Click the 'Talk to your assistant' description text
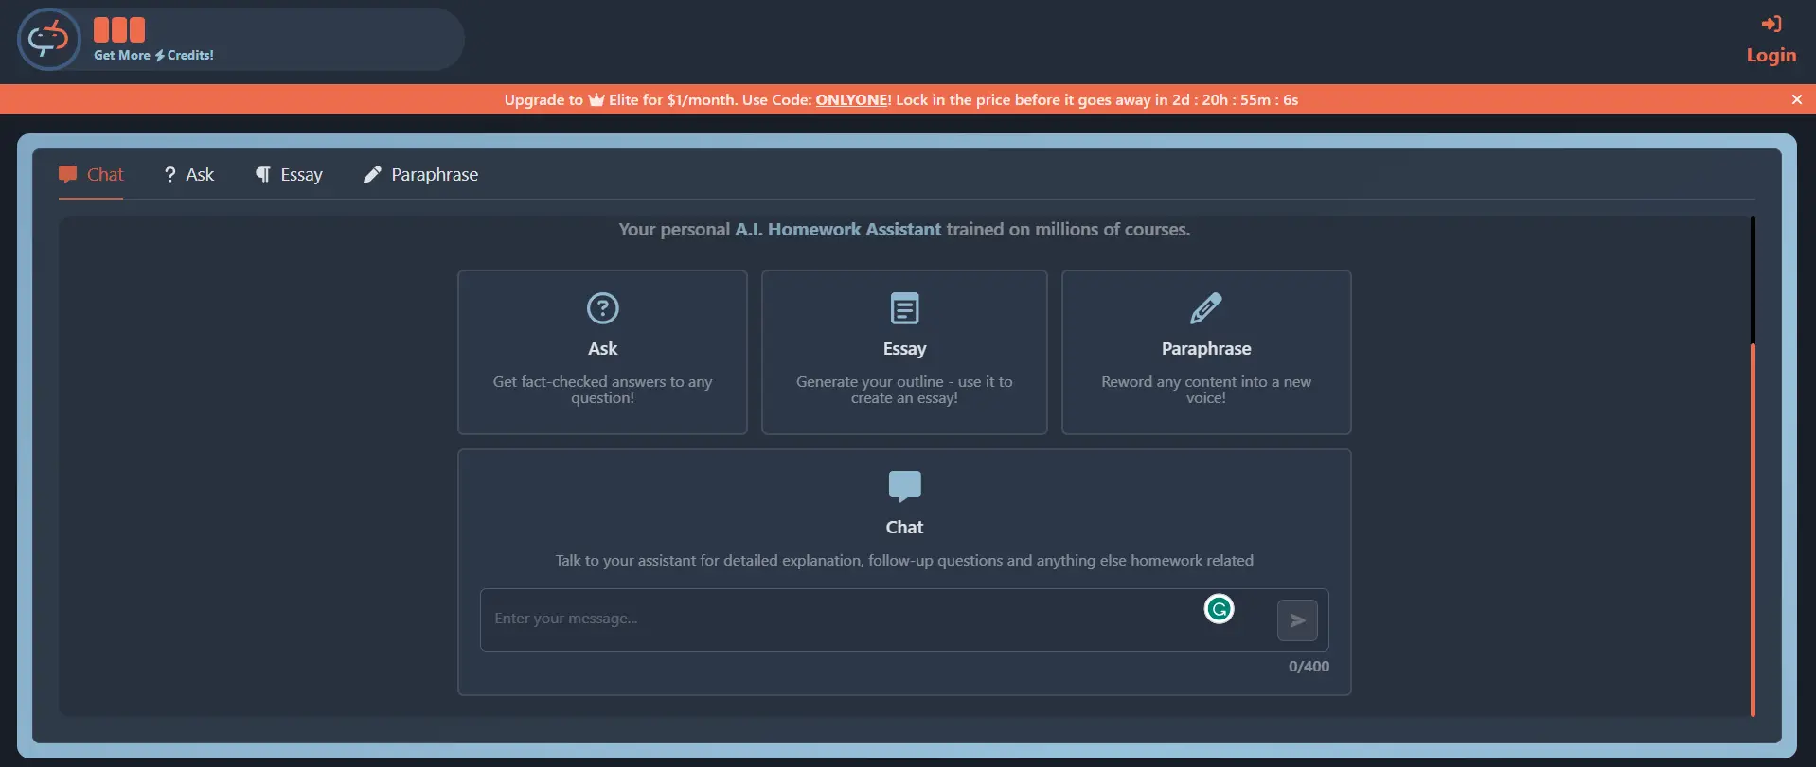Screen dimensions: 1816x767 904,560
